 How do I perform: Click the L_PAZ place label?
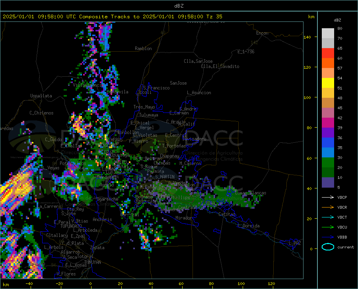click(x=295, y=243)
